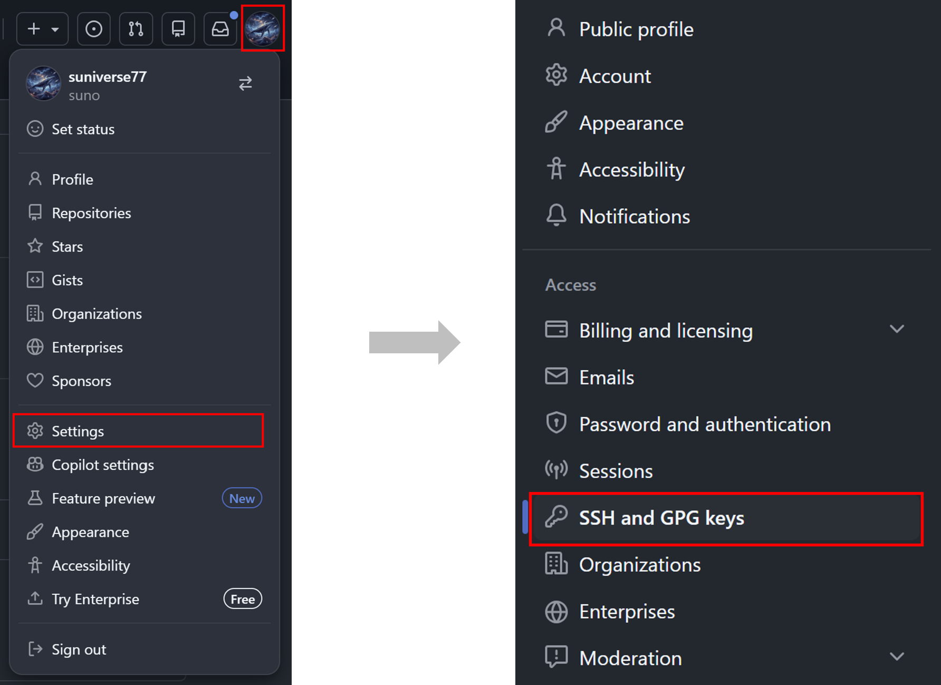
Task: Open Accessibility in the user menu
Action: click(x=145, y=565)
